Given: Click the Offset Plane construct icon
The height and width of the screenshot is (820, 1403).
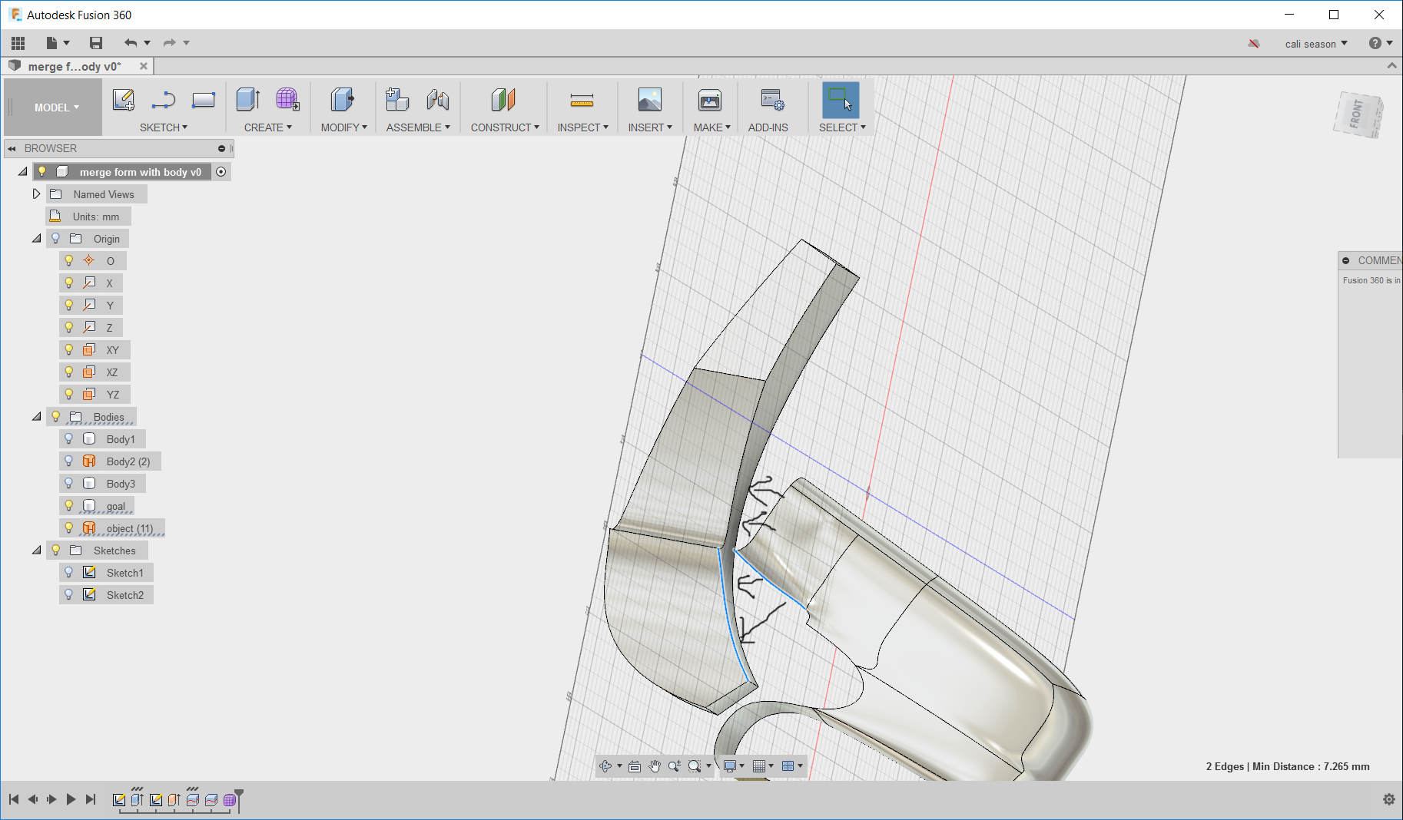Looking at the screenshot, I should click(503, 100).
